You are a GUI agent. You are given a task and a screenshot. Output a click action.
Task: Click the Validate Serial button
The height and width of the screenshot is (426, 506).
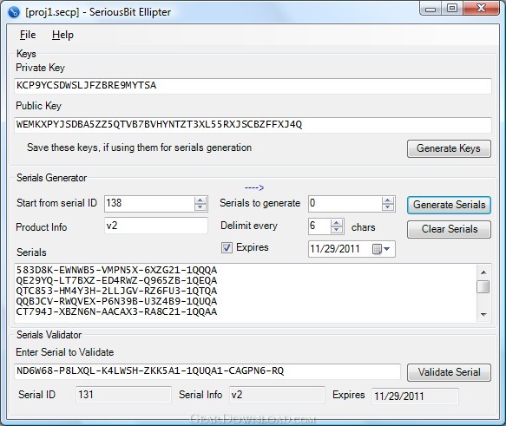pyautogui.click(x=449, y=372)
